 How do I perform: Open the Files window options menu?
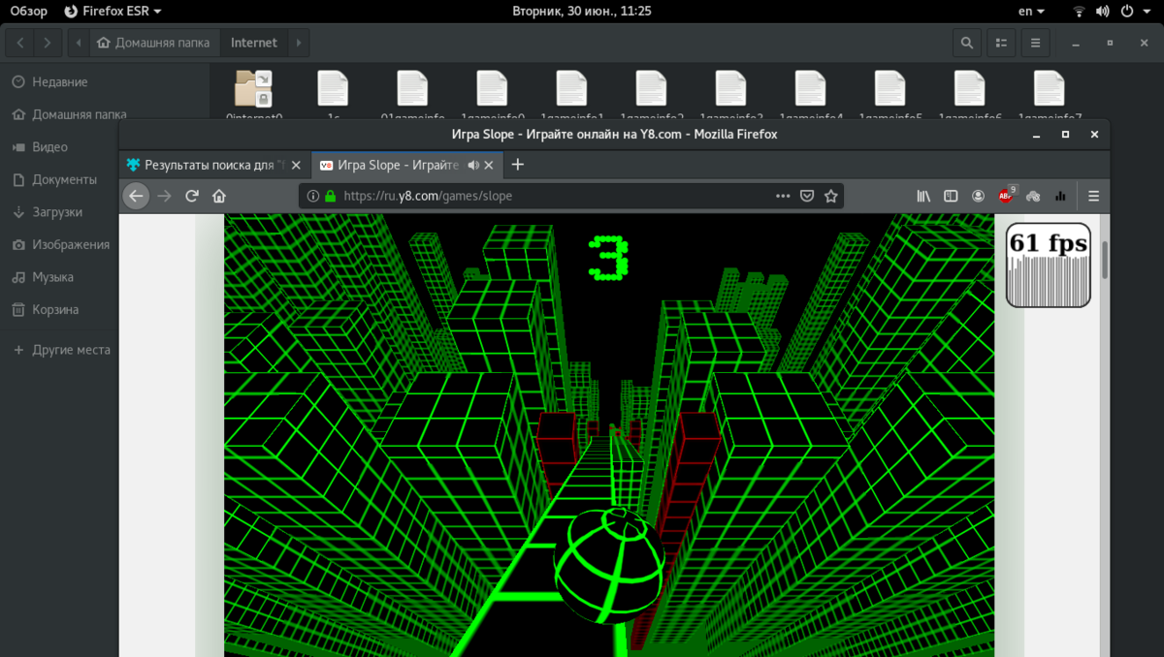coord(1035,43)
